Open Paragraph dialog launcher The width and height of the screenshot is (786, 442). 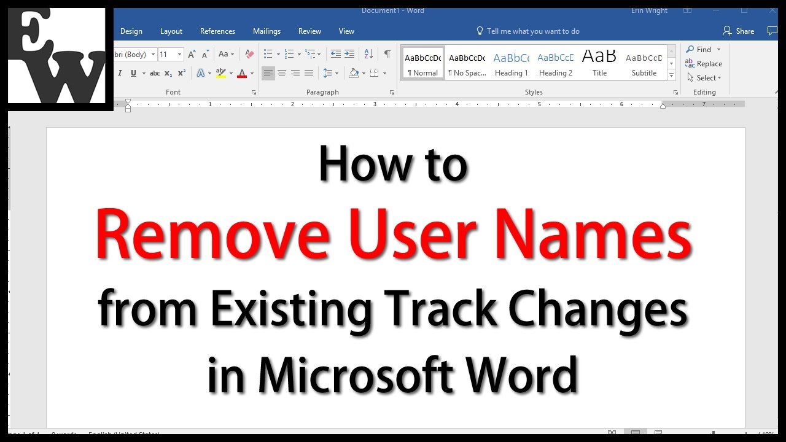pyautogui.click(x=392, y=92)
